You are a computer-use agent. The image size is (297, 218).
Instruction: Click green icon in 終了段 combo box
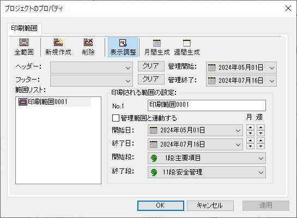[154, 172]
